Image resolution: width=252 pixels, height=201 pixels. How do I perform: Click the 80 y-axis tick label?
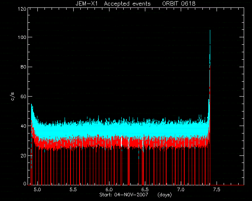click(24, 67)
